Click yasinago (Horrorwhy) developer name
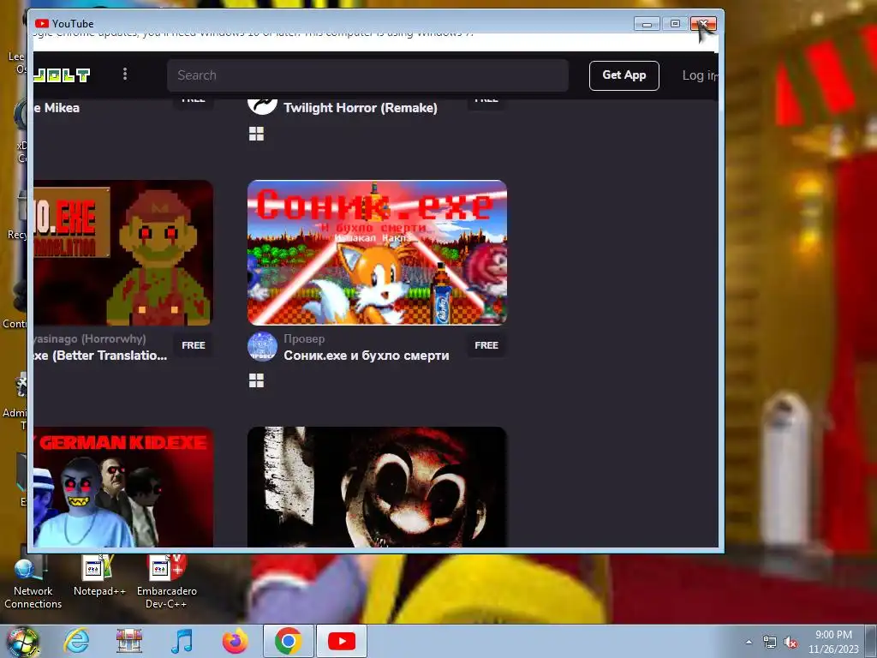 89,338
